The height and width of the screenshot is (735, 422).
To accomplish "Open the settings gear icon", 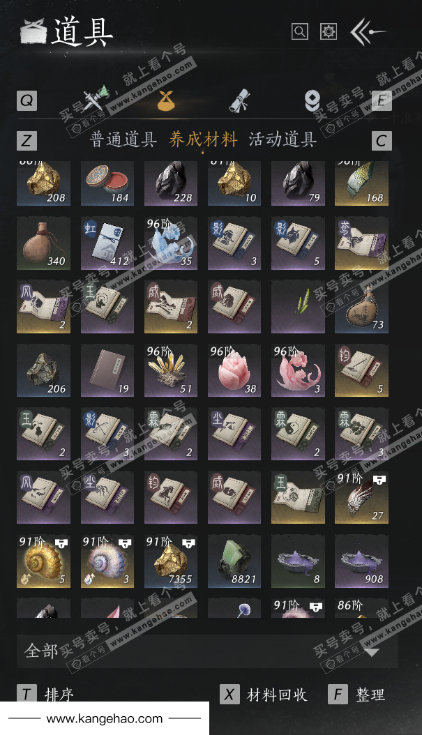I will 329,31.
